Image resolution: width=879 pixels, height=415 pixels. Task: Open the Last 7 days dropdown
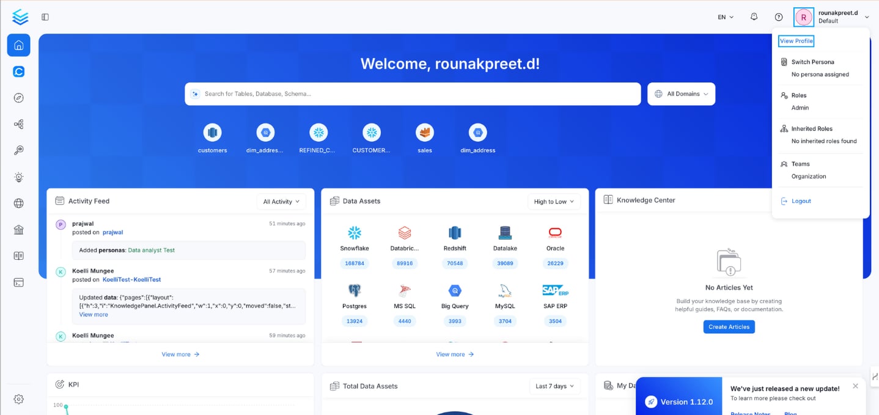pyautogui.click(x=554, y=386)
